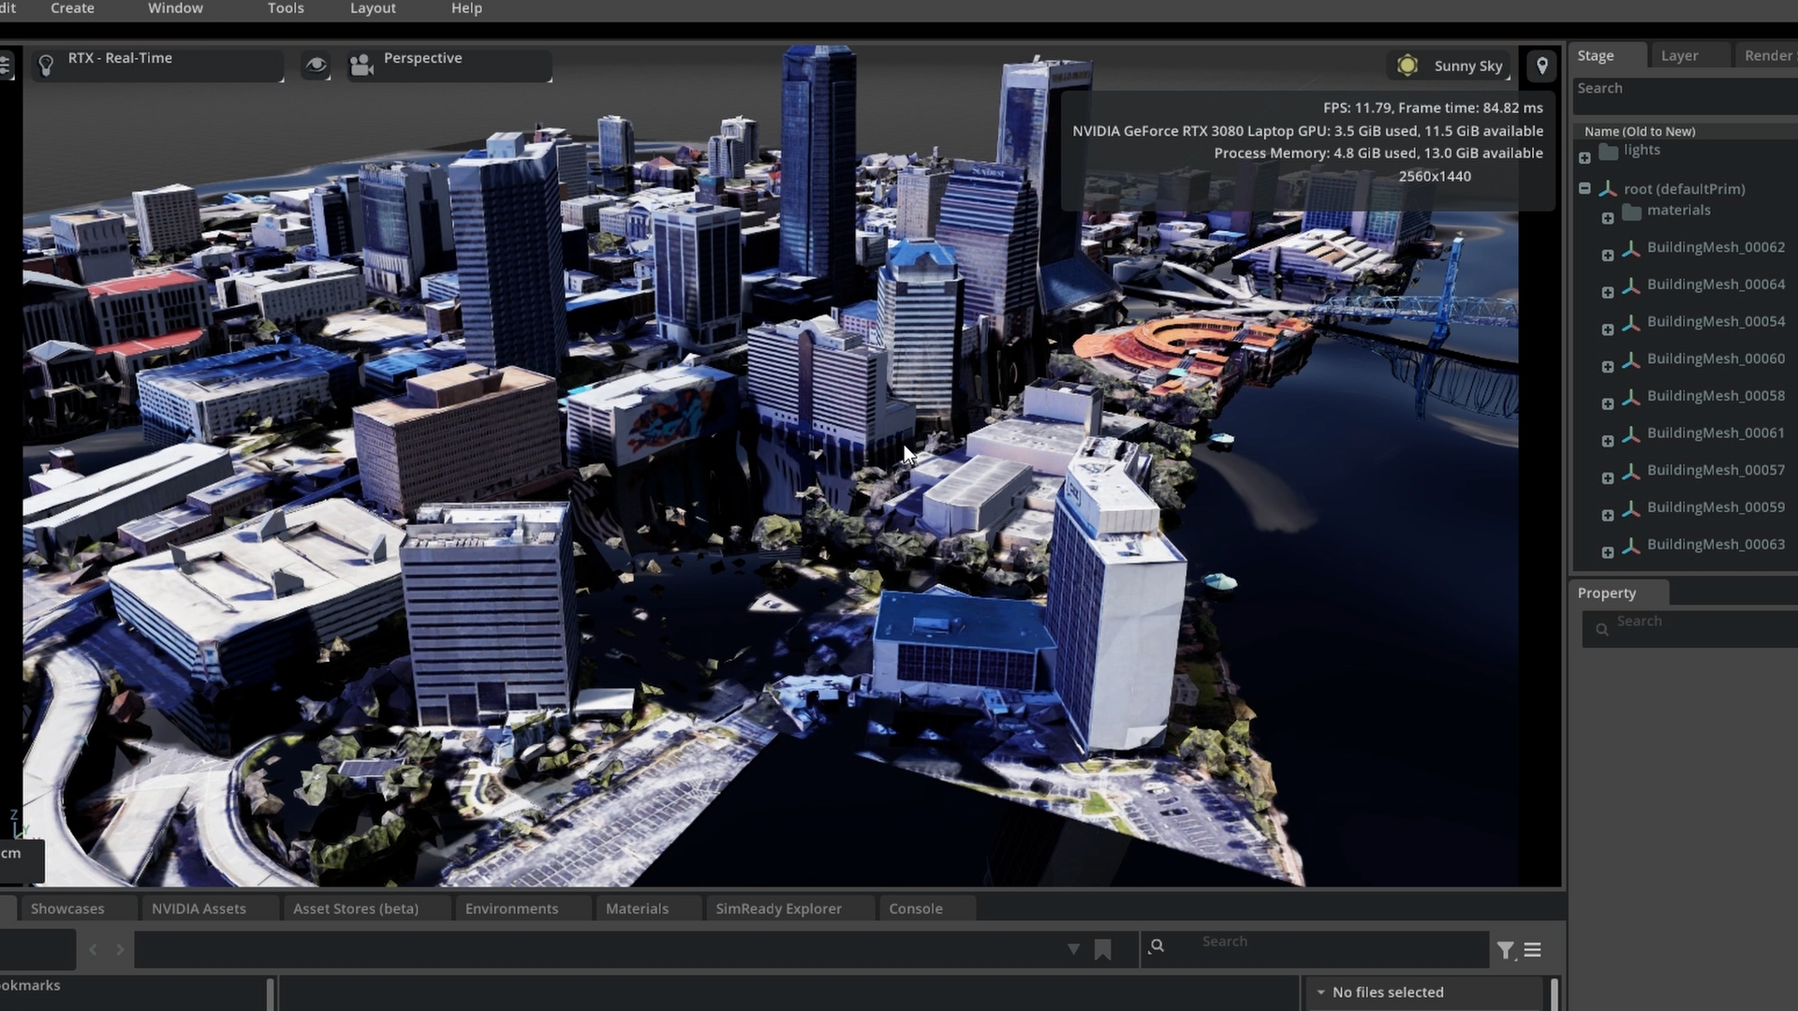Open the Environments tab at the bottom
This screenshot has height=1011, width=1798.
click(x=511, y=908)
